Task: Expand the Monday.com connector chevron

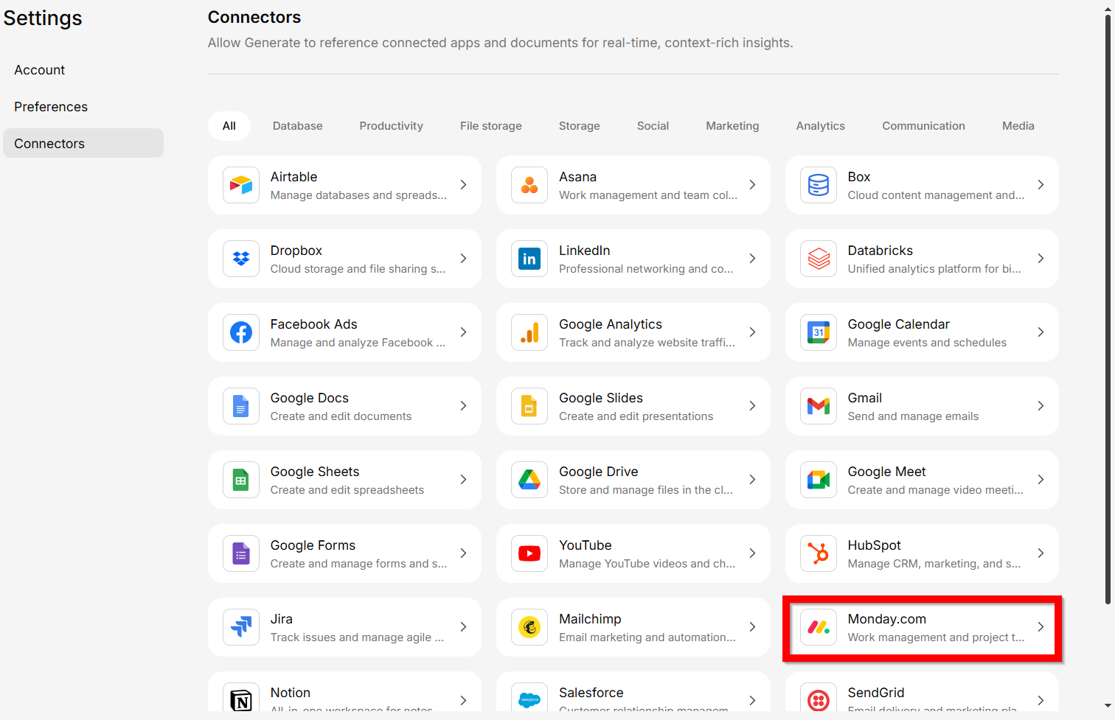Action: coord(1041,627)
